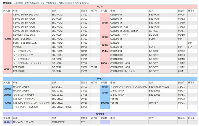Click the CB400 SUPER FOUR ABS cell
The width and height of the screenshot is (199, 126).
click(32, 31)
